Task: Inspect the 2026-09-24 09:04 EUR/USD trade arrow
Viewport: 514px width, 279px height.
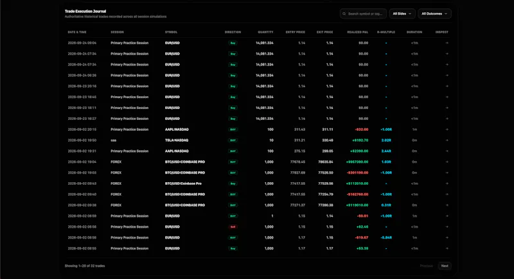Action: [x=447, y=43]
